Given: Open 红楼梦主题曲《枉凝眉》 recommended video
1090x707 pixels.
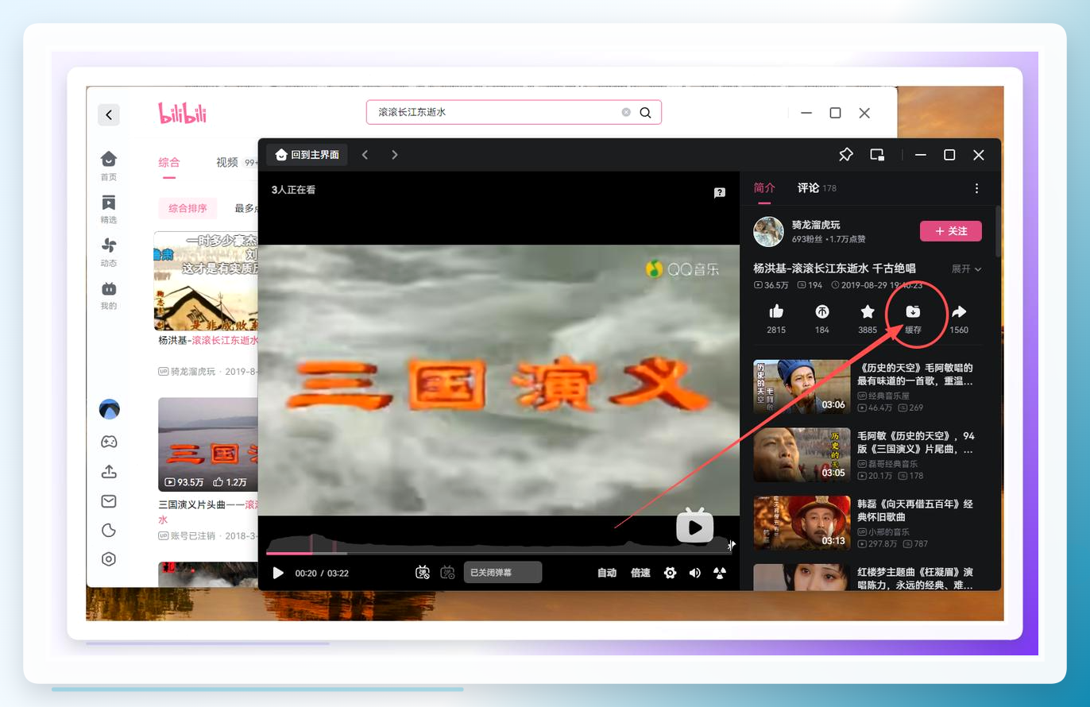Looking at the screenshot, I should (x=868, y=578).
